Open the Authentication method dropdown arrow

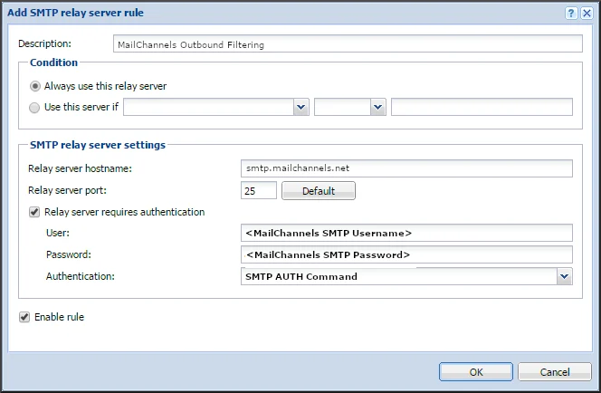pos(564,276)
